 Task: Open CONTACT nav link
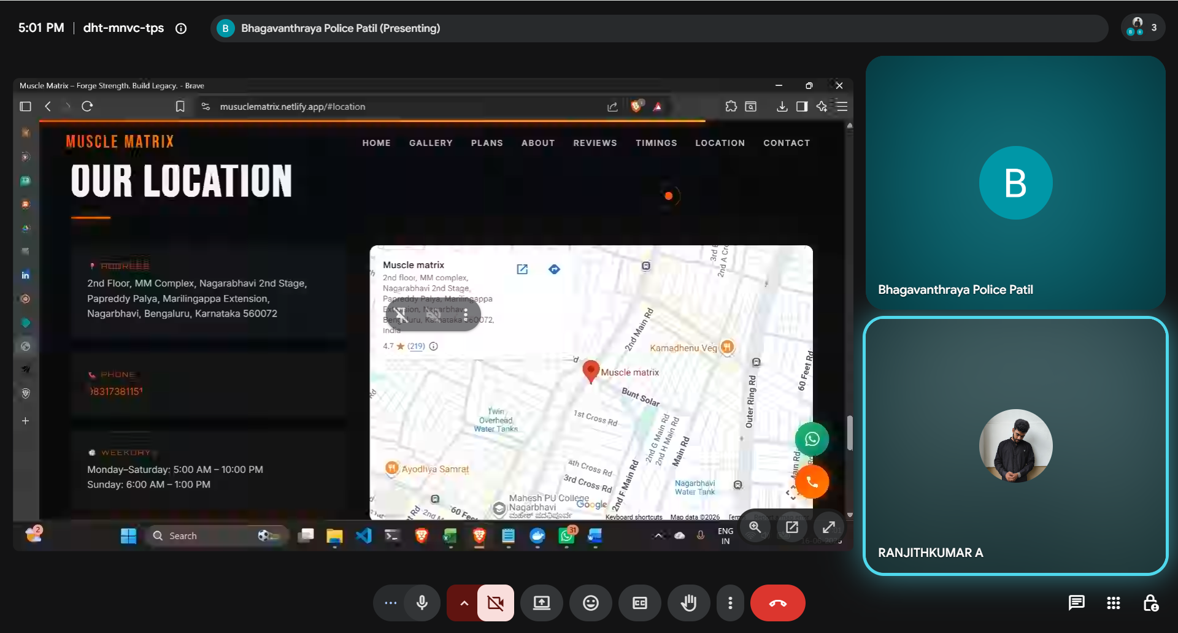[x=787, y=143]
